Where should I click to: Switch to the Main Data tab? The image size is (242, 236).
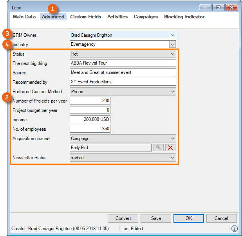[x=24, y=17]
